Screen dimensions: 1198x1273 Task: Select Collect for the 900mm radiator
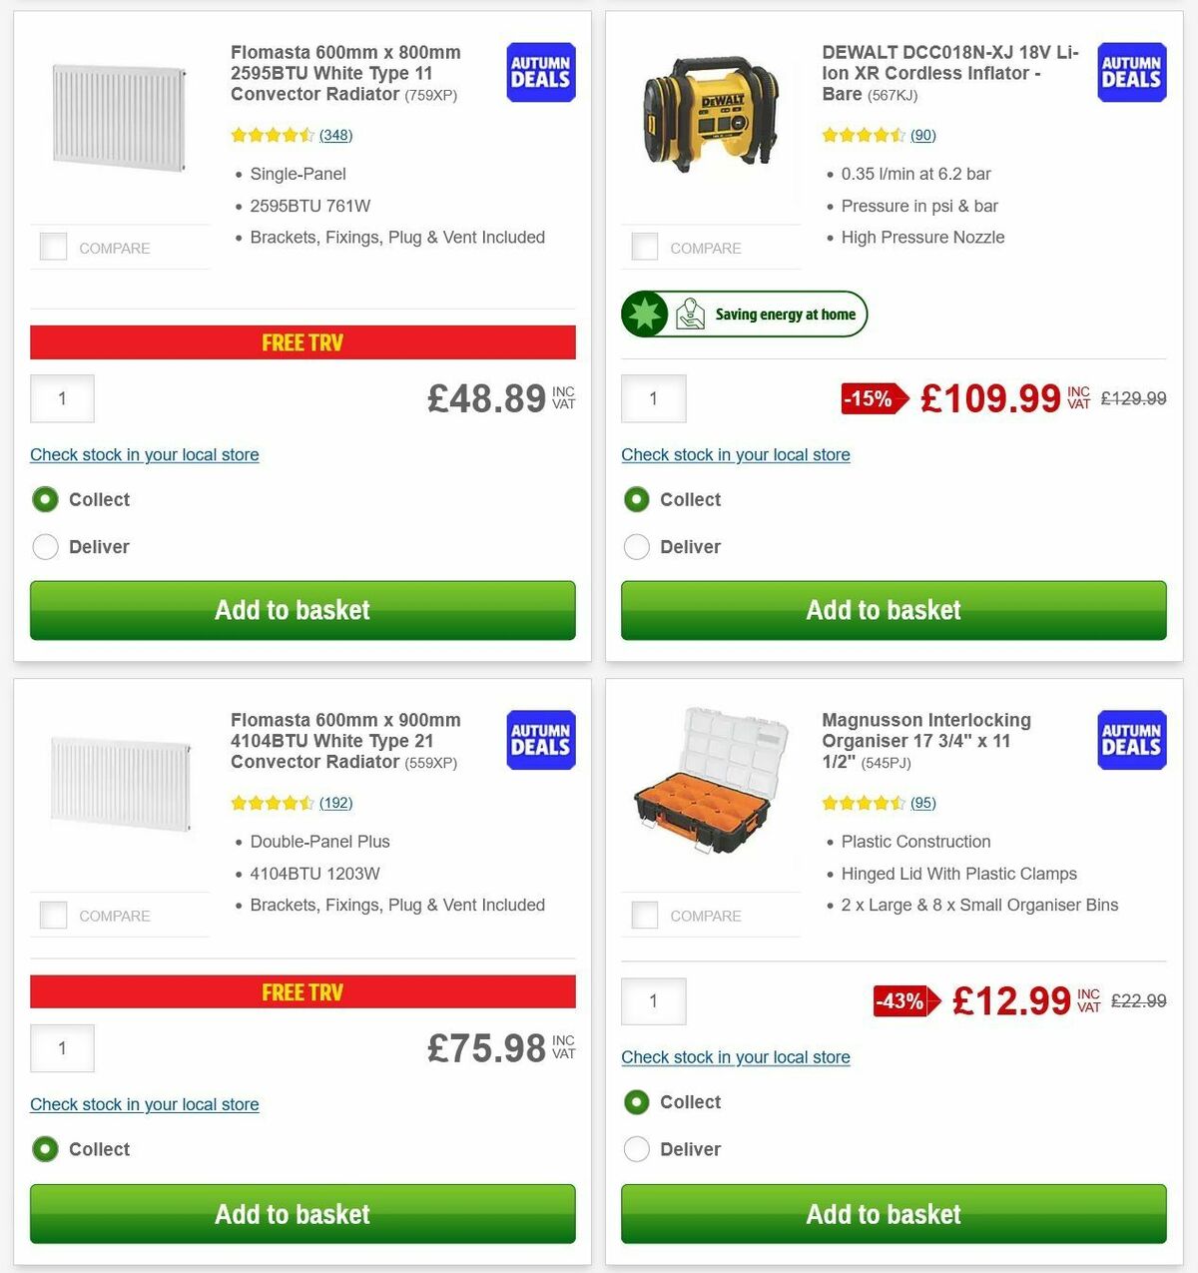(45, 1149)
